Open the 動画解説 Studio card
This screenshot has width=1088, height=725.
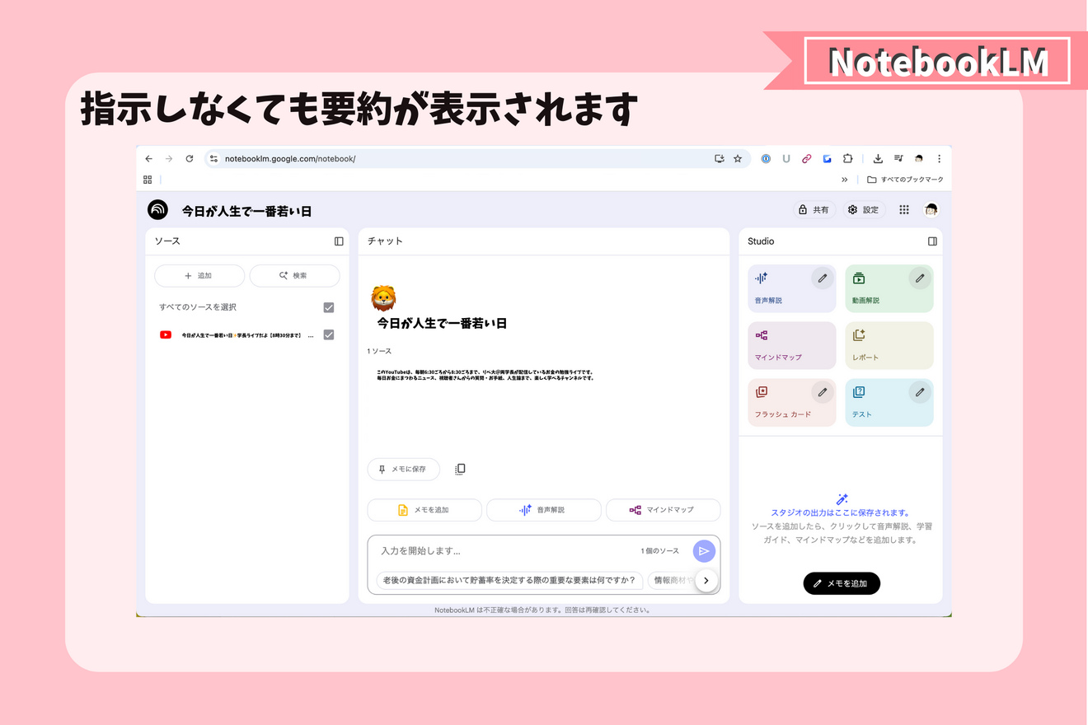(889, 288)
